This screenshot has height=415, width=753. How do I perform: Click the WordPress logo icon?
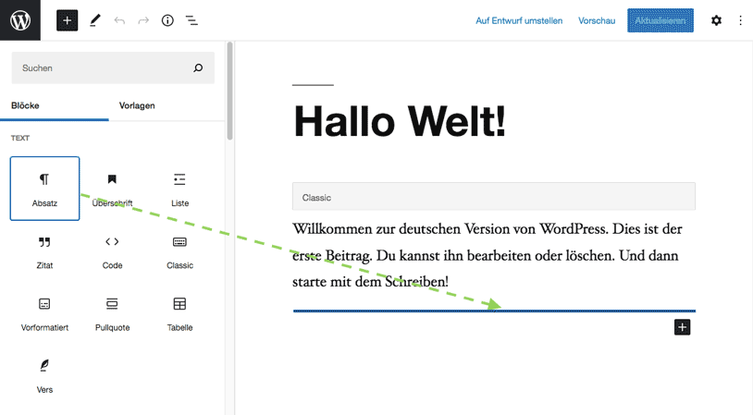20,20
